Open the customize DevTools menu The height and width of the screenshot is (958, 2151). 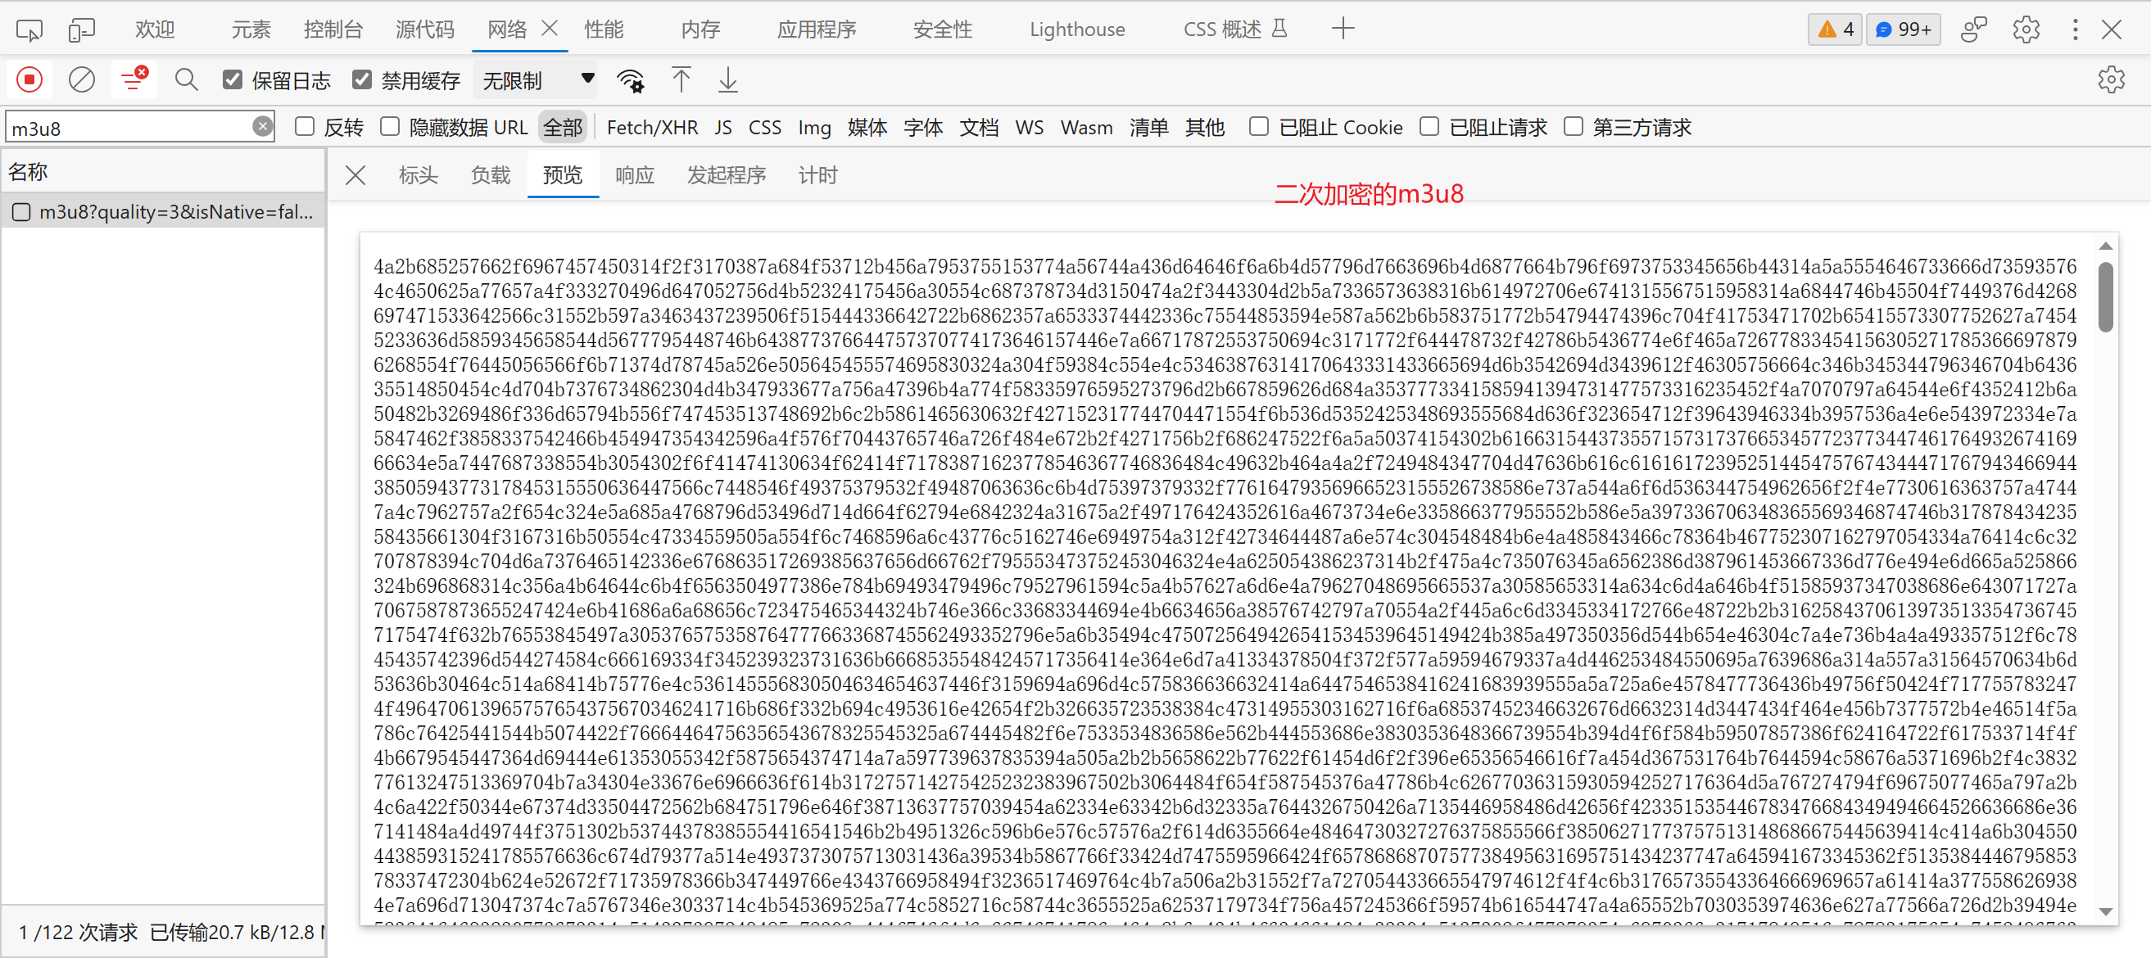tap(2074, 29)
